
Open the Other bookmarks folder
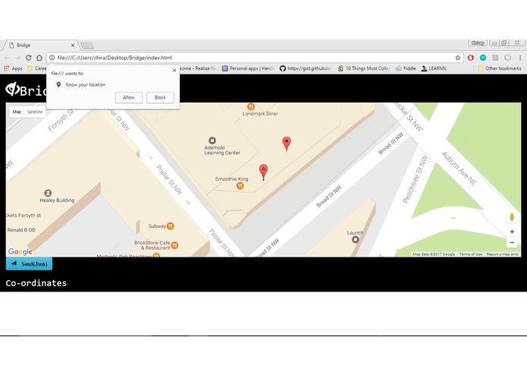500,68
